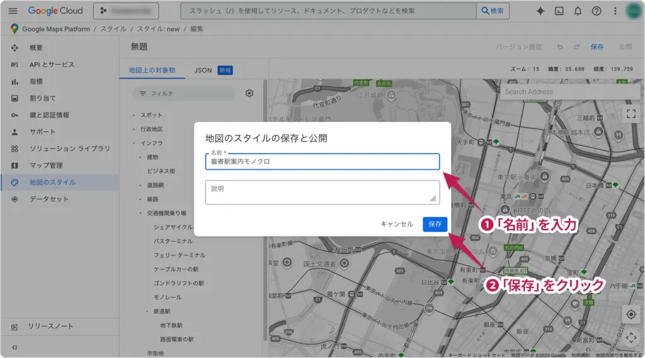Expand the 道路網 tree item
Viewport: 645px width, 358px height.
(140, 186)
